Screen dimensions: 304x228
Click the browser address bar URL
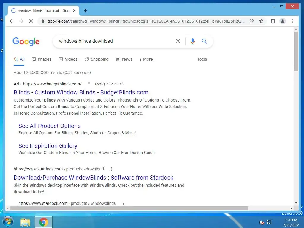coord(146,21)
